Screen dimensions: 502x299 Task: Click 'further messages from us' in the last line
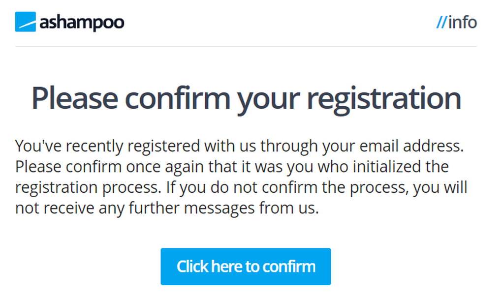(x=223, y=208)
